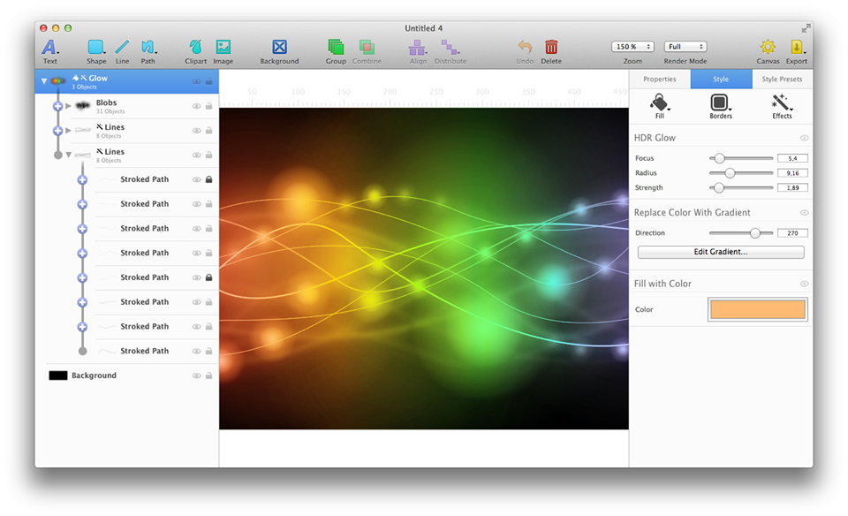
Task: Open the Render Mode Full dropdown
Action: coord(685,47)
